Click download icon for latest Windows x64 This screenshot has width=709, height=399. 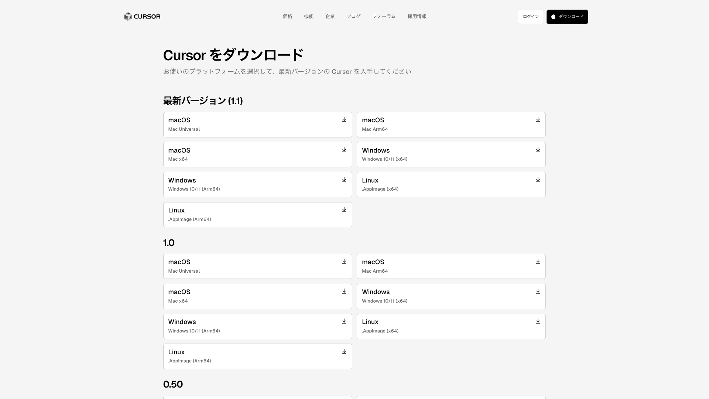(538, 150)
